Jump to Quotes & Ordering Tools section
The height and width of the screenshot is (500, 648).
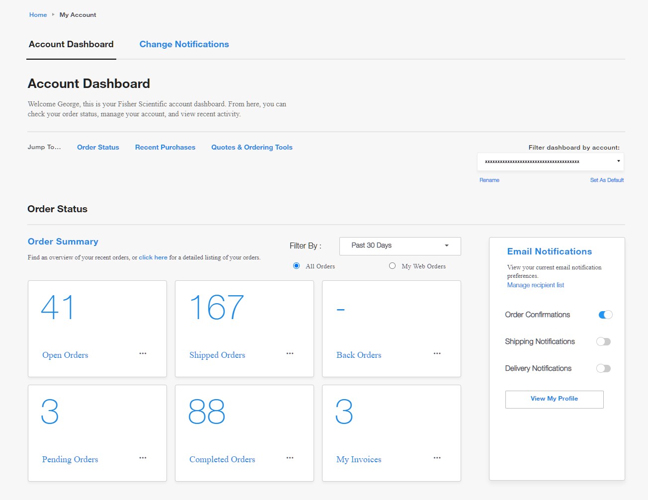coord(251,147)
